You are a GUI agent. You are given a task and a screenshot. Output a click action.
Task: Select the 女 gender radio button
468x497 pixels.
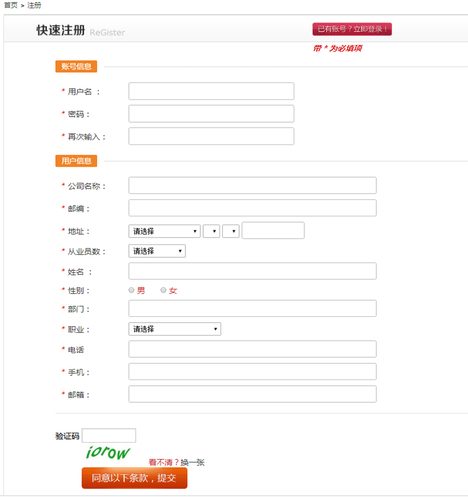click(163, 290)
